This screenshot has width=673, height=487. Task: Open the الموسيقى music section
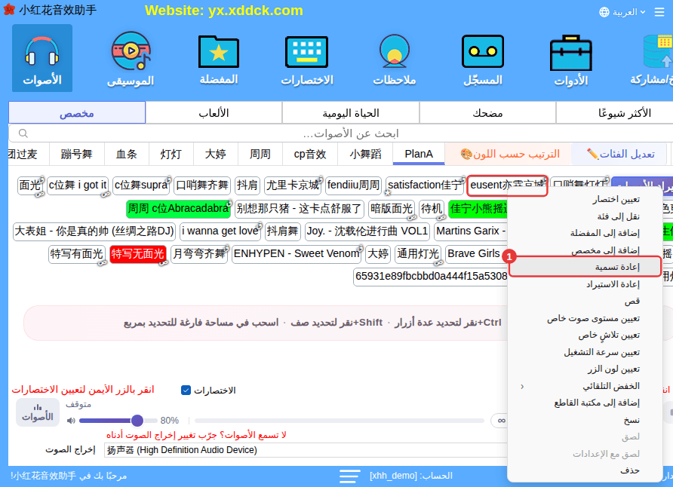(131, 58)
